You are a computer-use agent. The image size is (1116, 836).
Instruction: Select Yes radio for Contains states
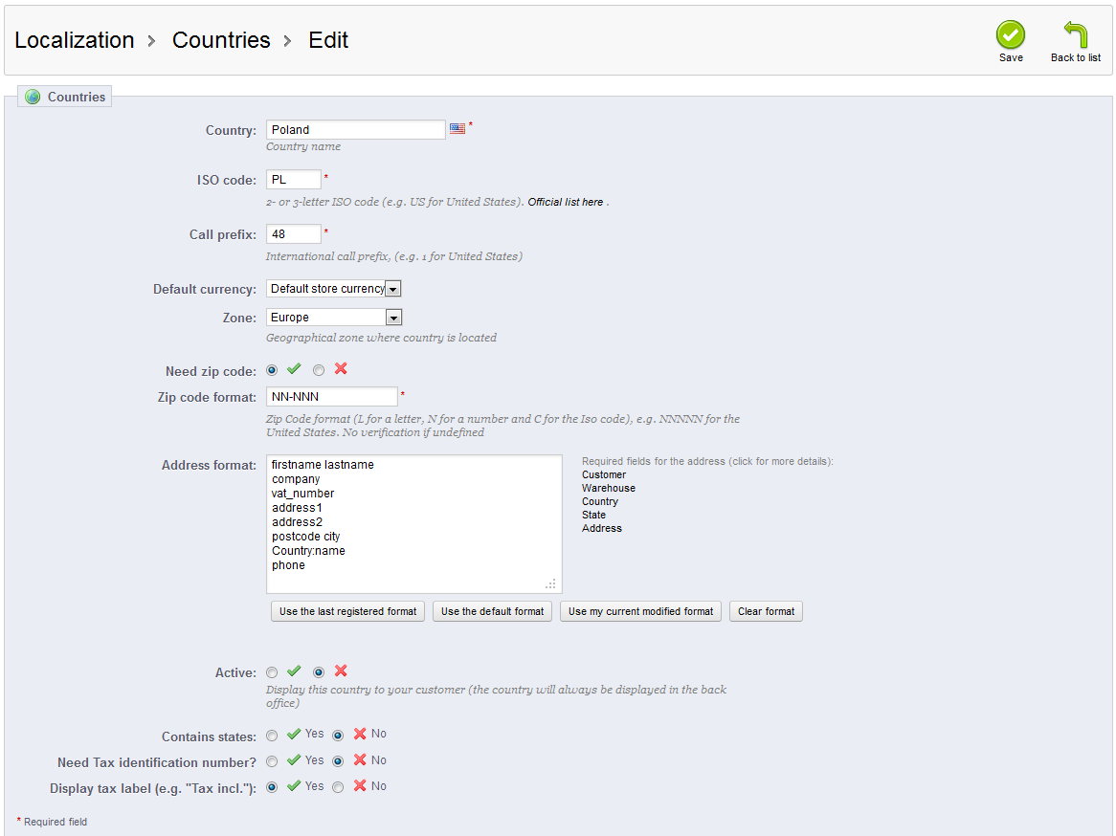[x=272, y=735]
